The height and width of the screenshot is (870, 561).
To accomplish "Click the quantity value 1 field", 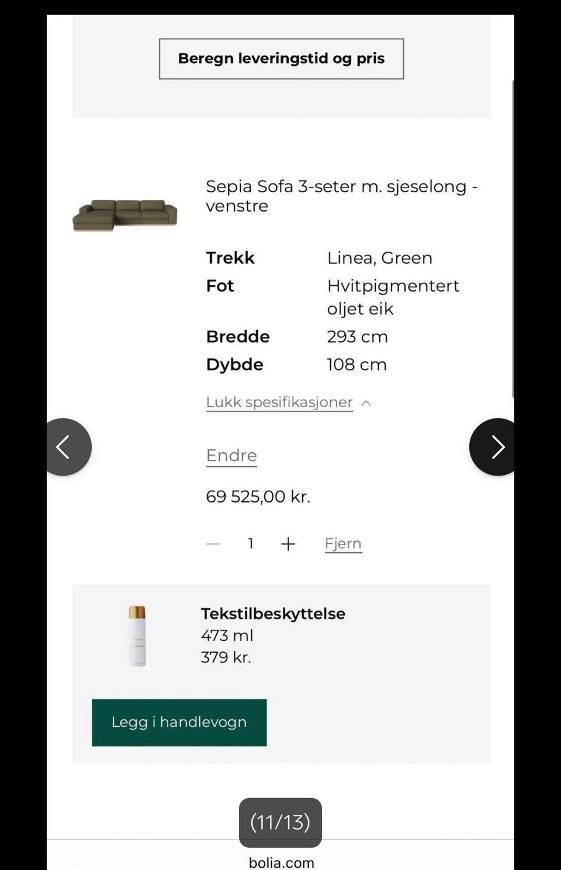I will (x=251, y=544).
